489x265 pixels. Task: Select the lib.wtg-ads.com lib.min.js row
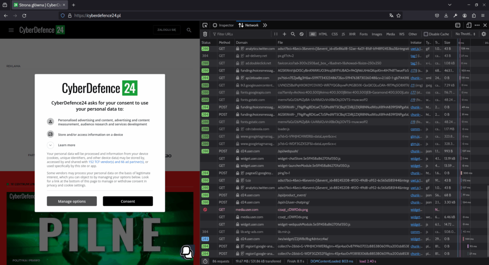pos(344,232)
